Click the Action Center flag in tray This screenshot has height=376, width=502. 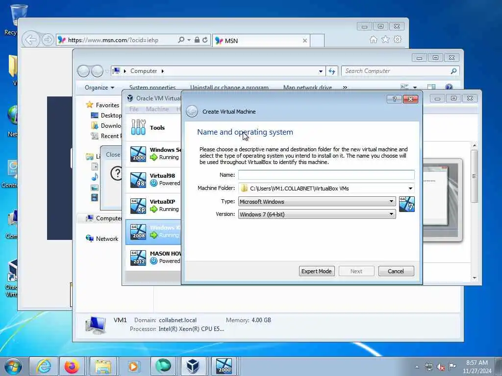point(452,366)
